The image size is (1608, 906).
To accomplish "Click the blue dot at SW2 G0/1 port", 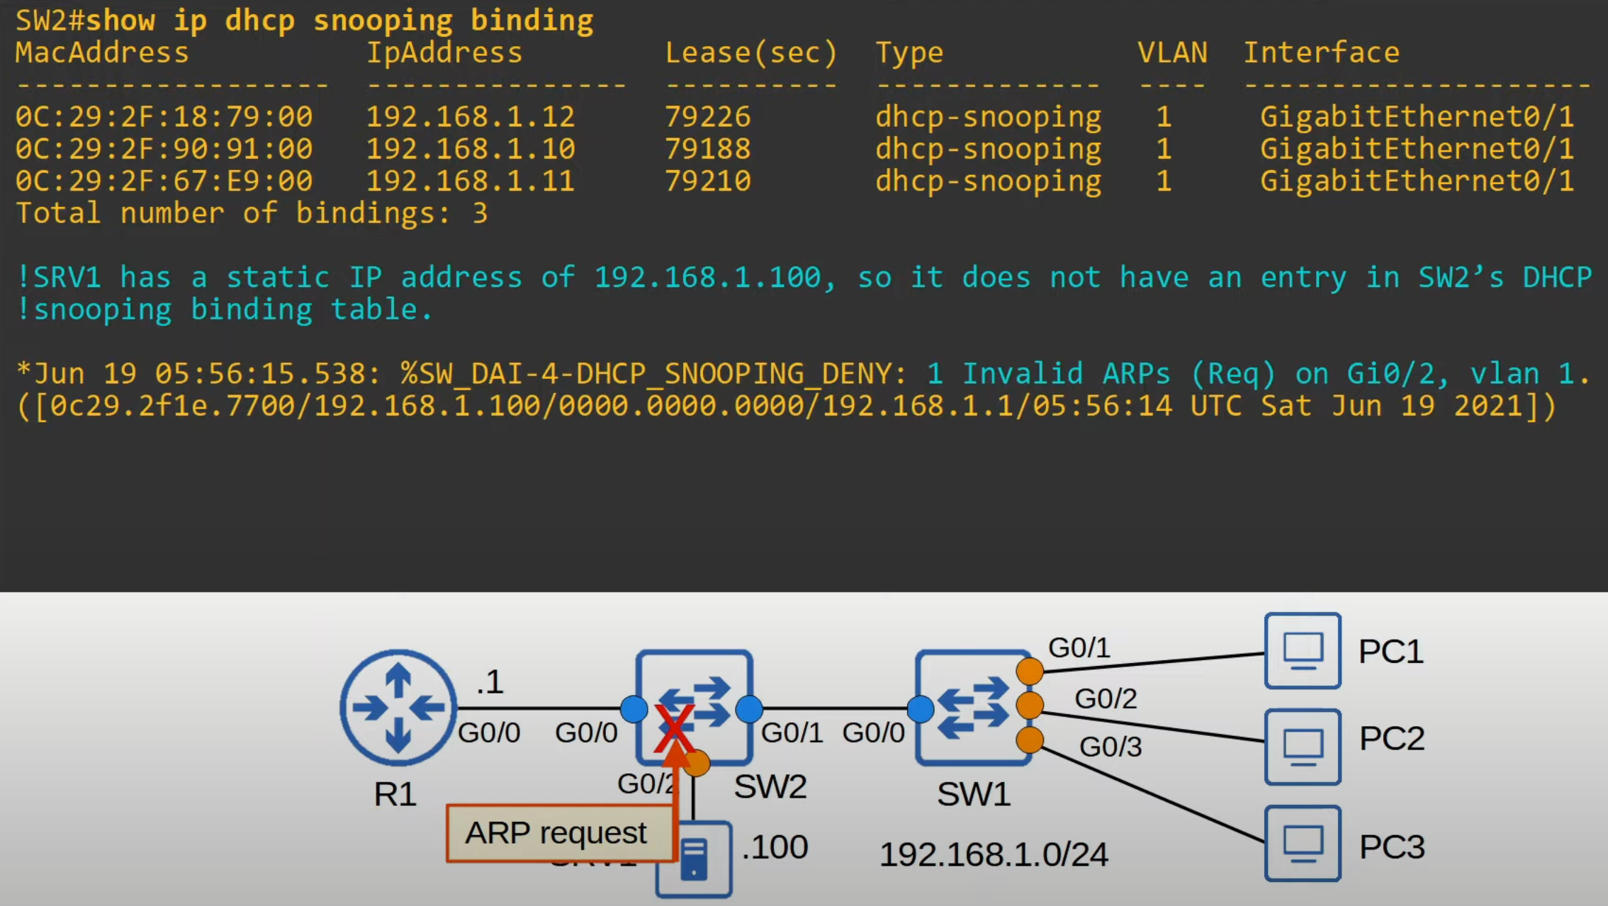I will (x=749, y=708).
